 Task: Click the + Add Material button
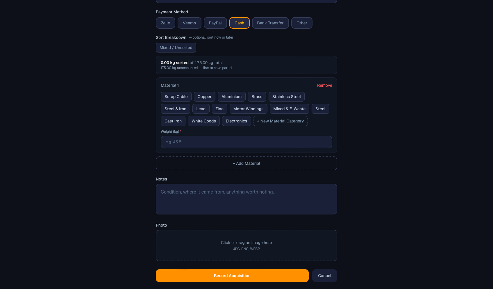[246, 163]
